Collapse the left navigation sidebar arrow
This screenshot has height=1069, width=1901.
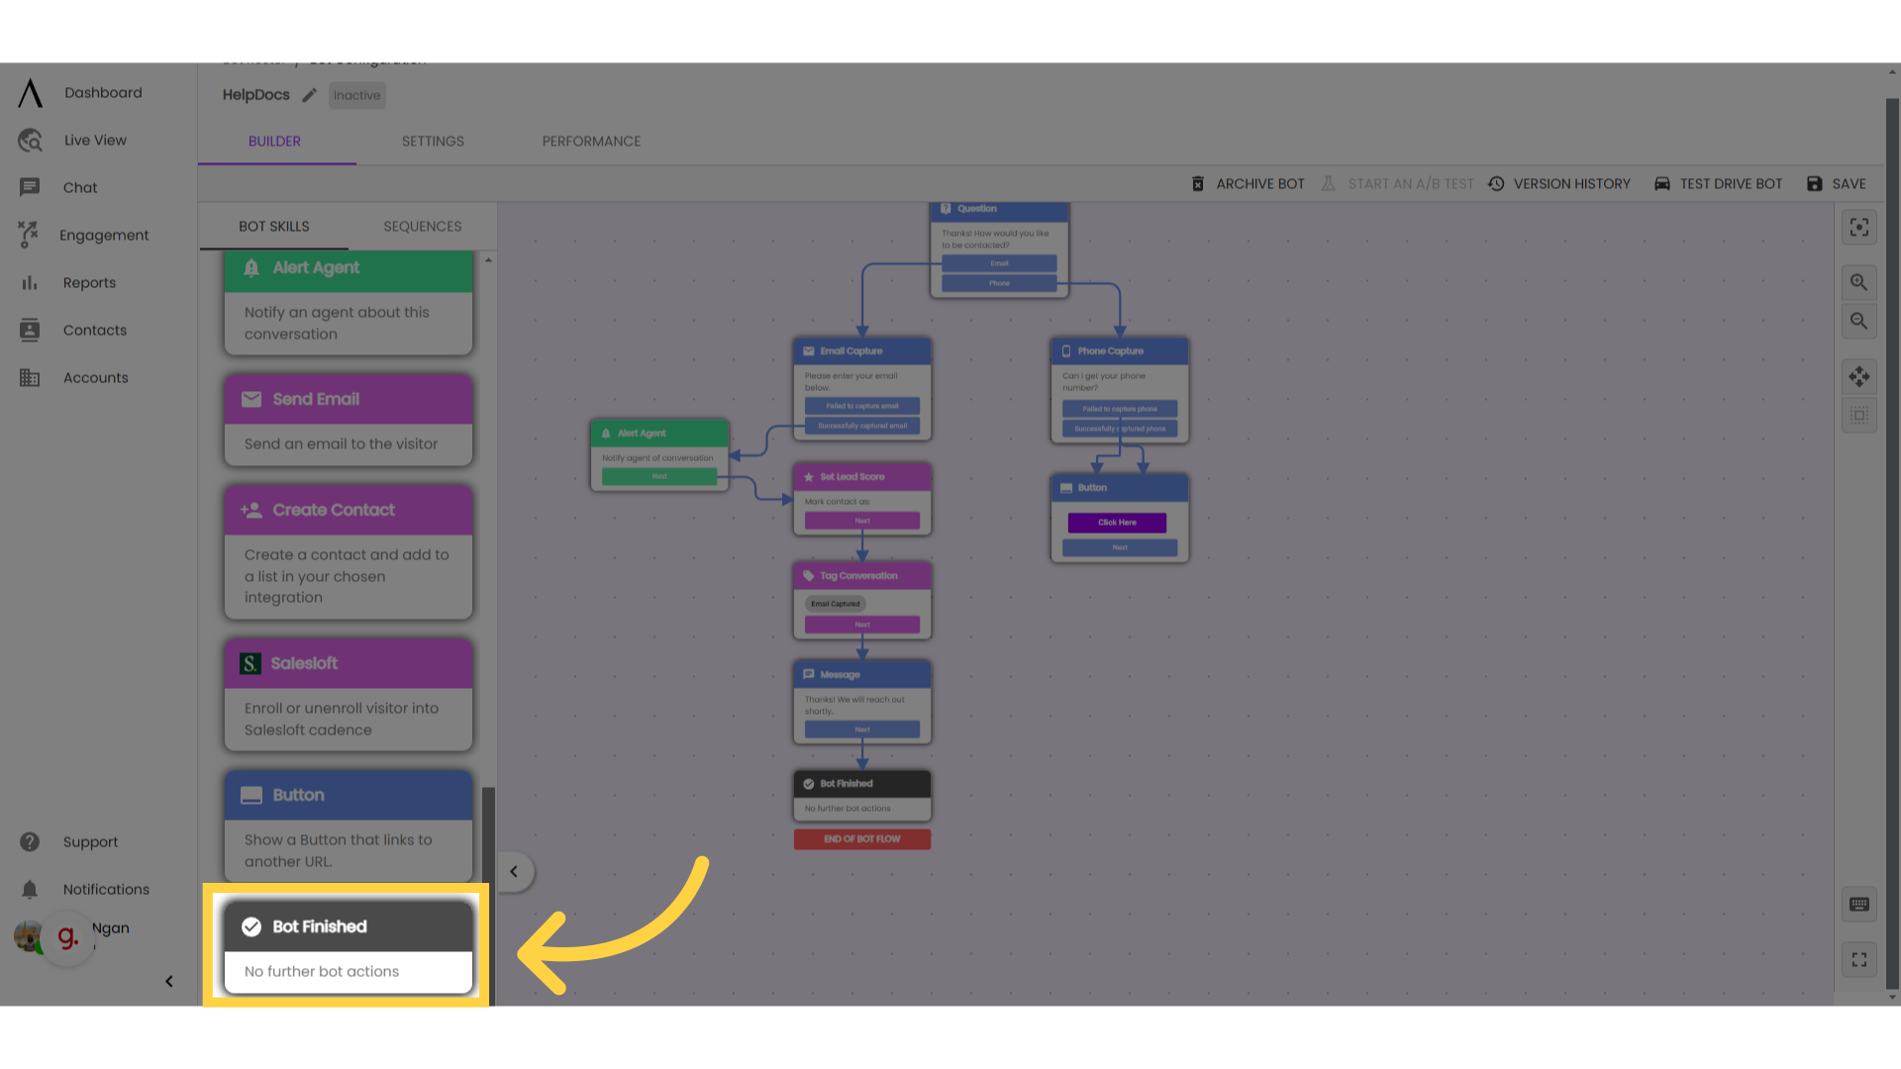[168, 981]
